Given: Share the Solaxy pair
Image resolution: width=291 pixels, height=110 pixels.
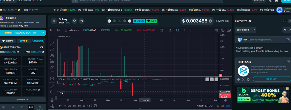Looking at the screenshot, I should 81,21.
